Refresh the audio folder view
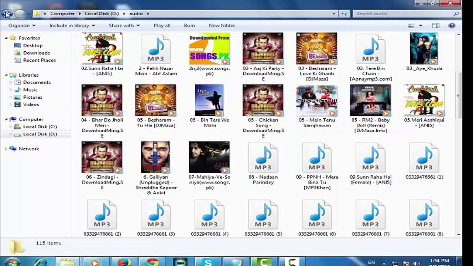Screen dimensions: 473x266 pyautogui.click(x=344, y=14)
